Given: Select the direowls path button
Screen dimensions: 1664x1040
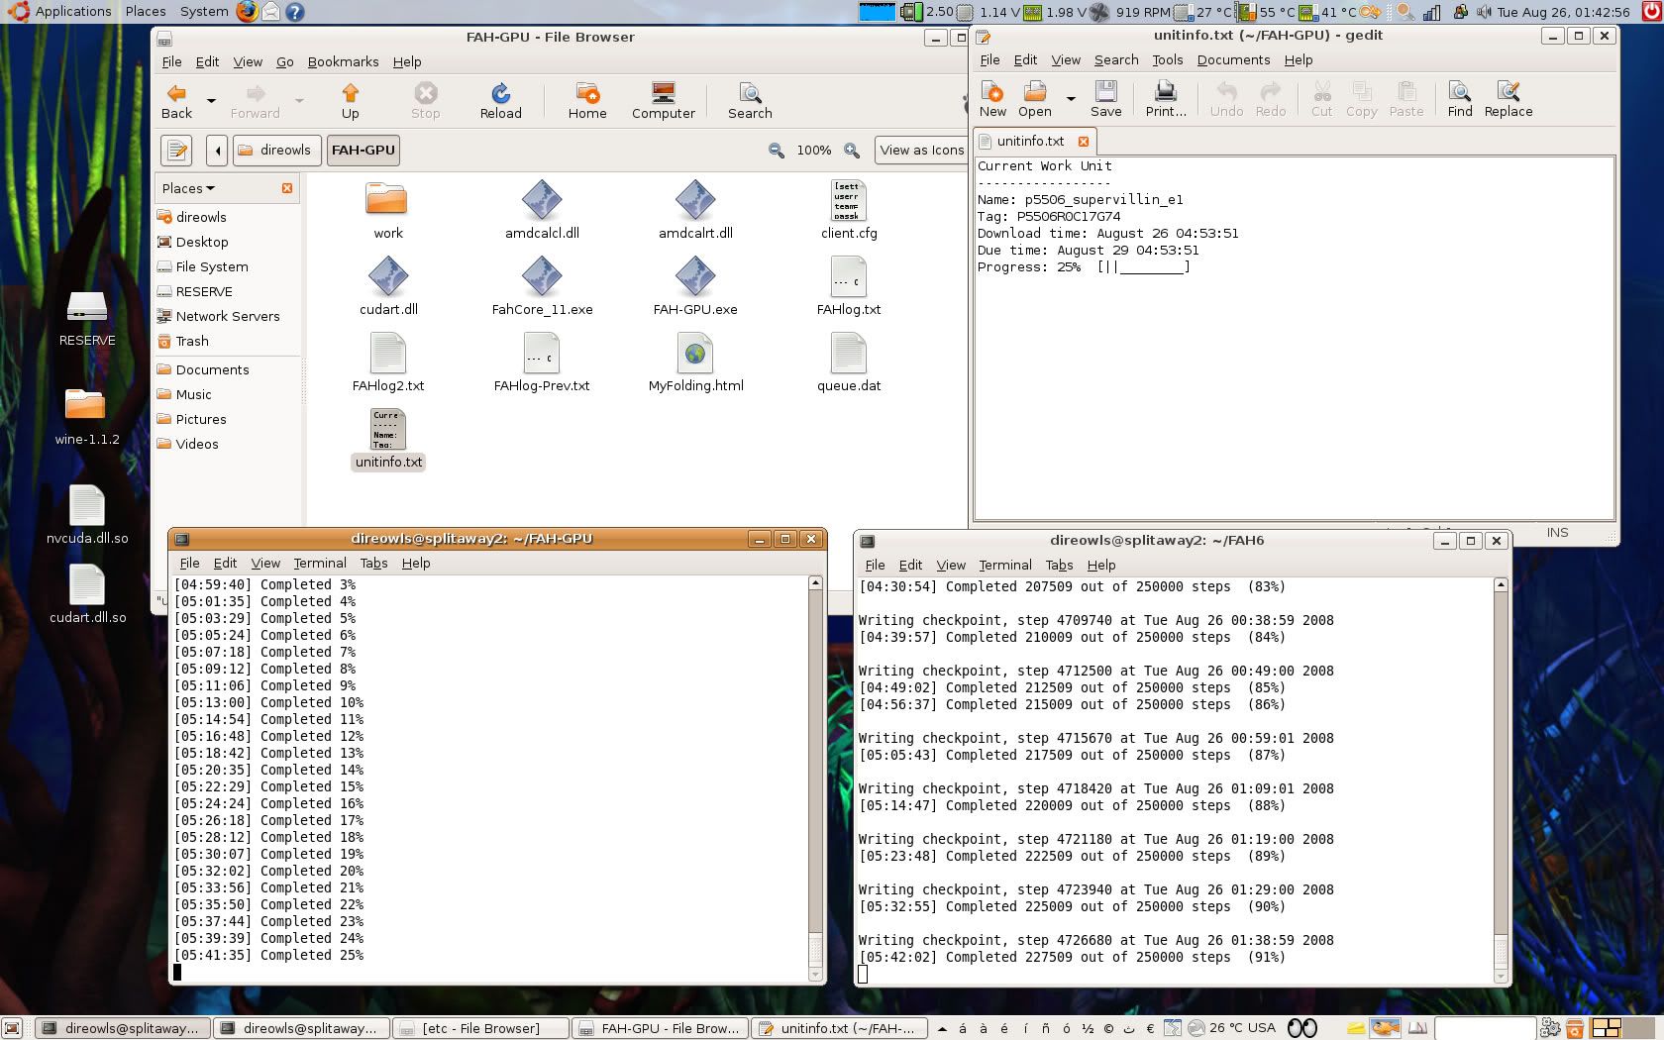Looking at the screenshot, I should (x=276, y=151).
